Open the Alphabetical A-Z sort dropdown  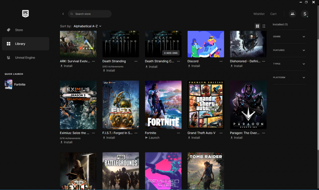coord(87,26)
